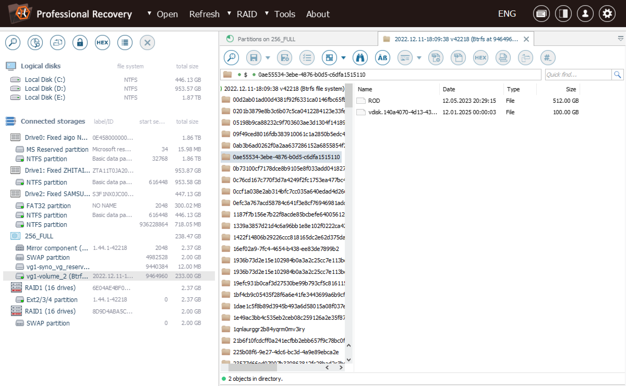The width and height of the screenshot is (626, 386).
Task: Click the partition manager pie-chart icon
Action: pos(35,43)
